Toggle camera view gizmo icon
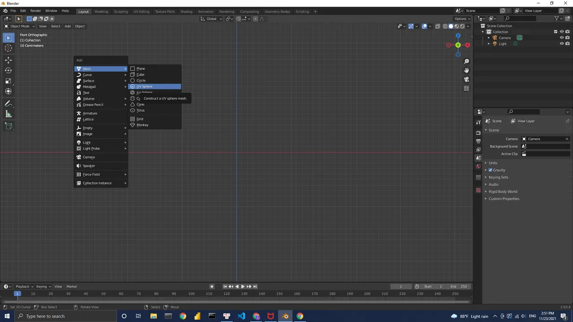Viewport: 573px width, 322px height. (466, 79)
